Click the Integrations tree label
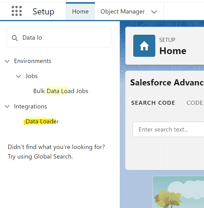Image resolution: width=204 pixels, height=208 pixels. pyautogui.click(x=30, y=107)
